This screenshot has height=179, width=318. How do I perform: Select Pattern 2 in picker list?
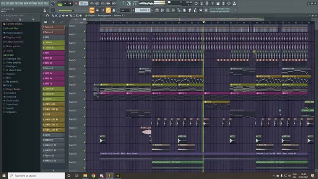pyautogui.click(x=54, y=32)
